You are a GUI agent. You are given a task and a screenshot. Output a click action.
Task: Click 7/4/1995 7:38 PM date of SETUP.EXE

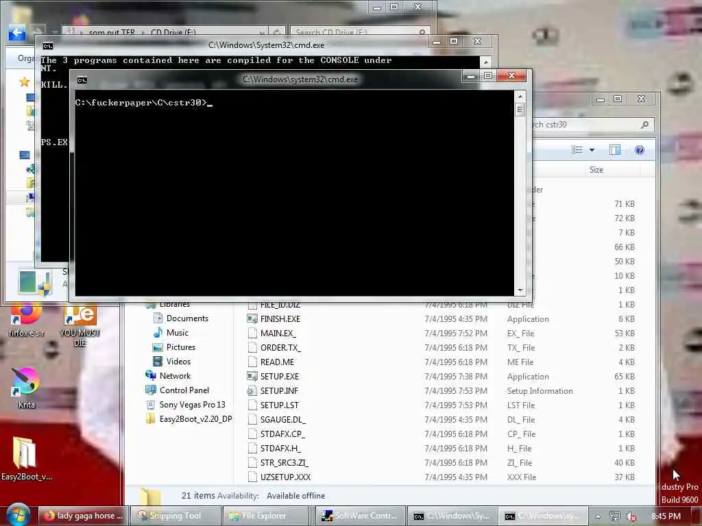coord(456,376)
